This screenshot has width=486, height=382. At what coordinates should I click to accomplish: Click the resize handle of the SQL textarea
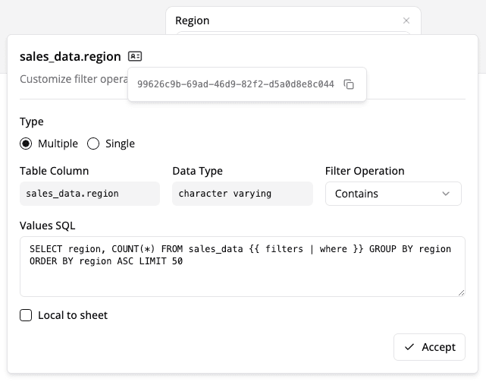(x=461, y=292)
